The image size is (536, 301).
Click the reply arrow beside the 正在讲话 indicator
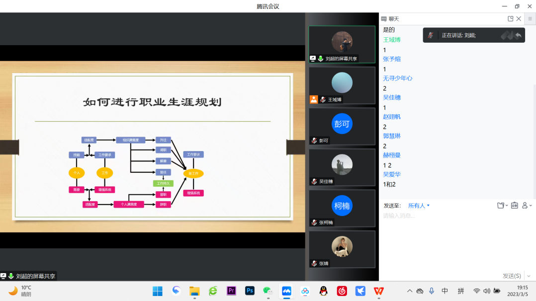pos(518,35)
